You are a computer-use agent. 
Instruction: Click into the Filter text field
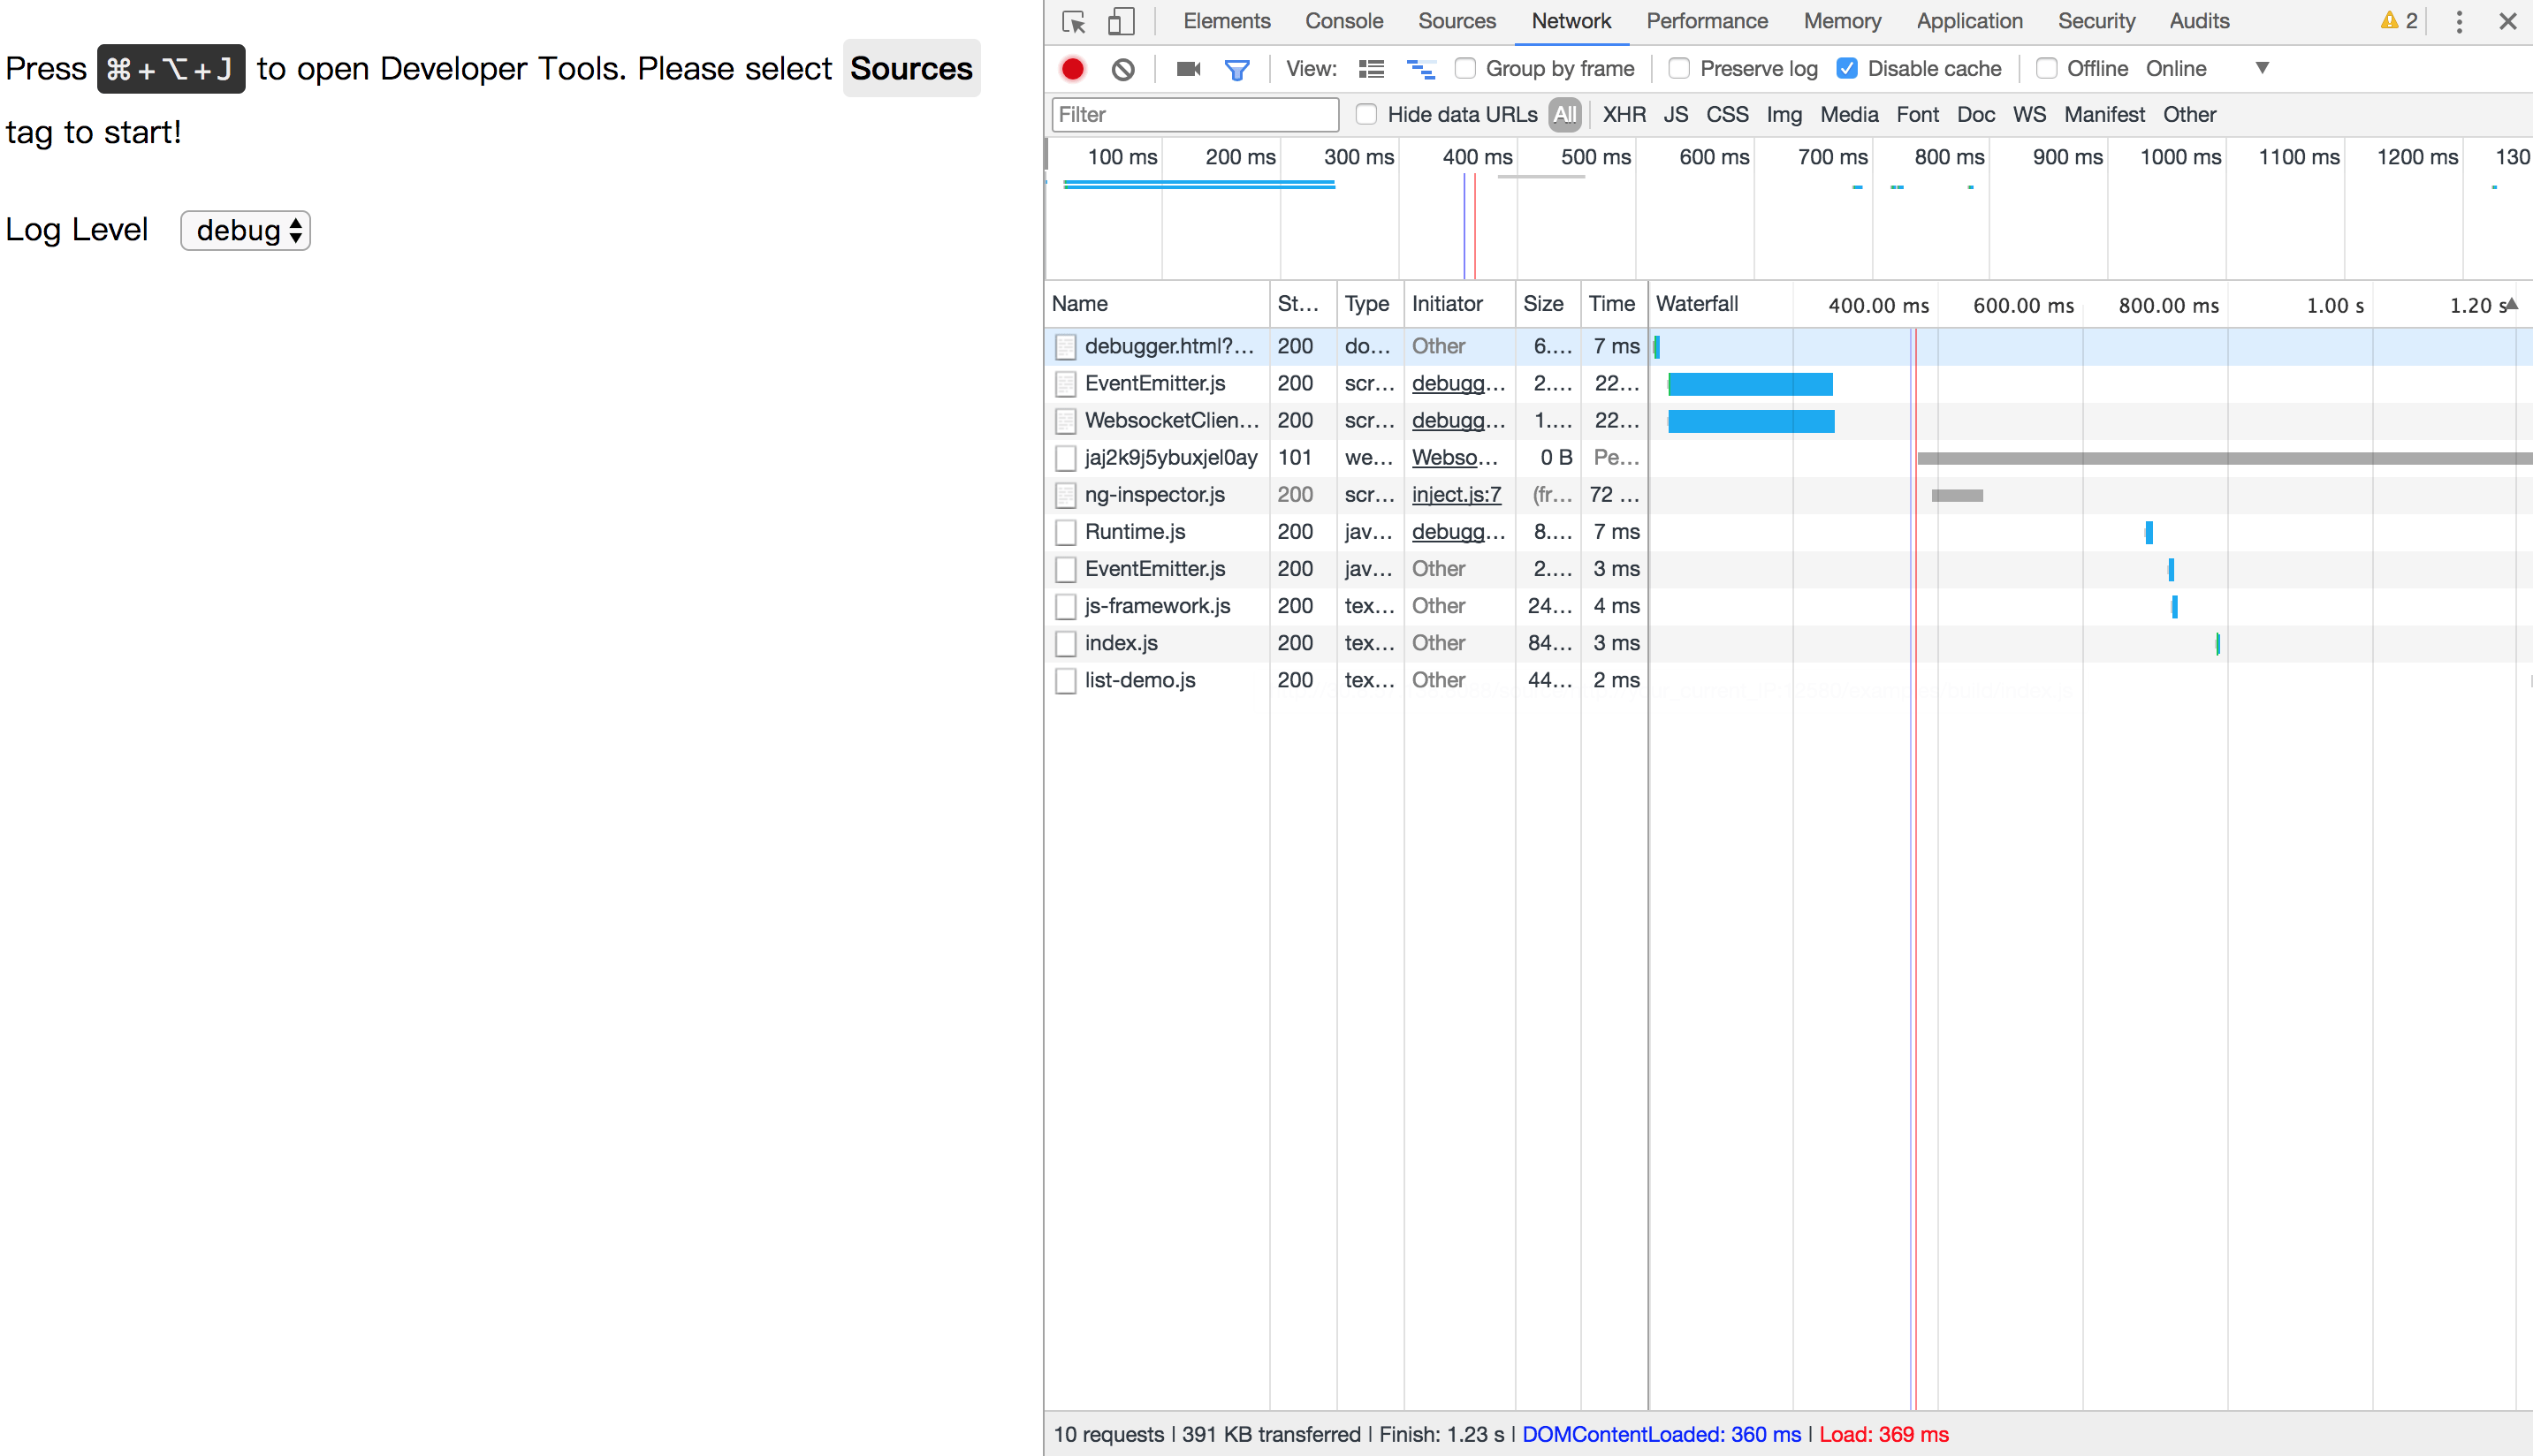coord(1196,115)
